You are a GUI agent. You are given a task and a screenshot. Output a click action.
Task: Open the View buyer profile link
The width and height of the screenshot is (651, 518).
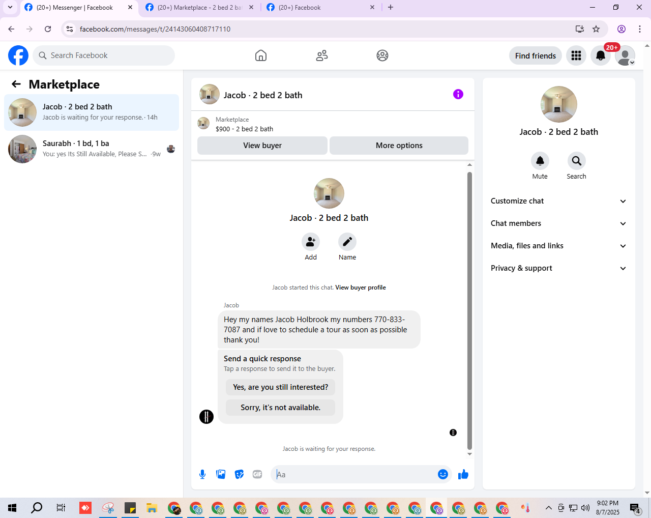pyautogui.click(x=361, y=287)
